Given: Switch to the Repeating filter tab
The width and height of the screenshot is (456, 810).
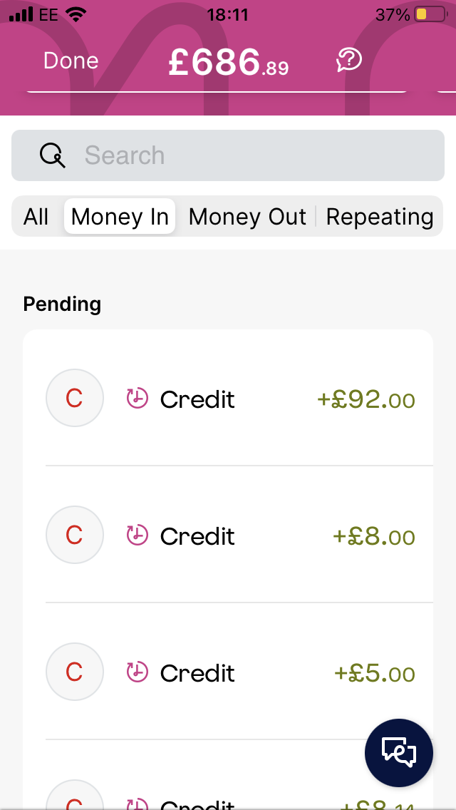Looking at the screenshot, I should click(x=380, y=217).
